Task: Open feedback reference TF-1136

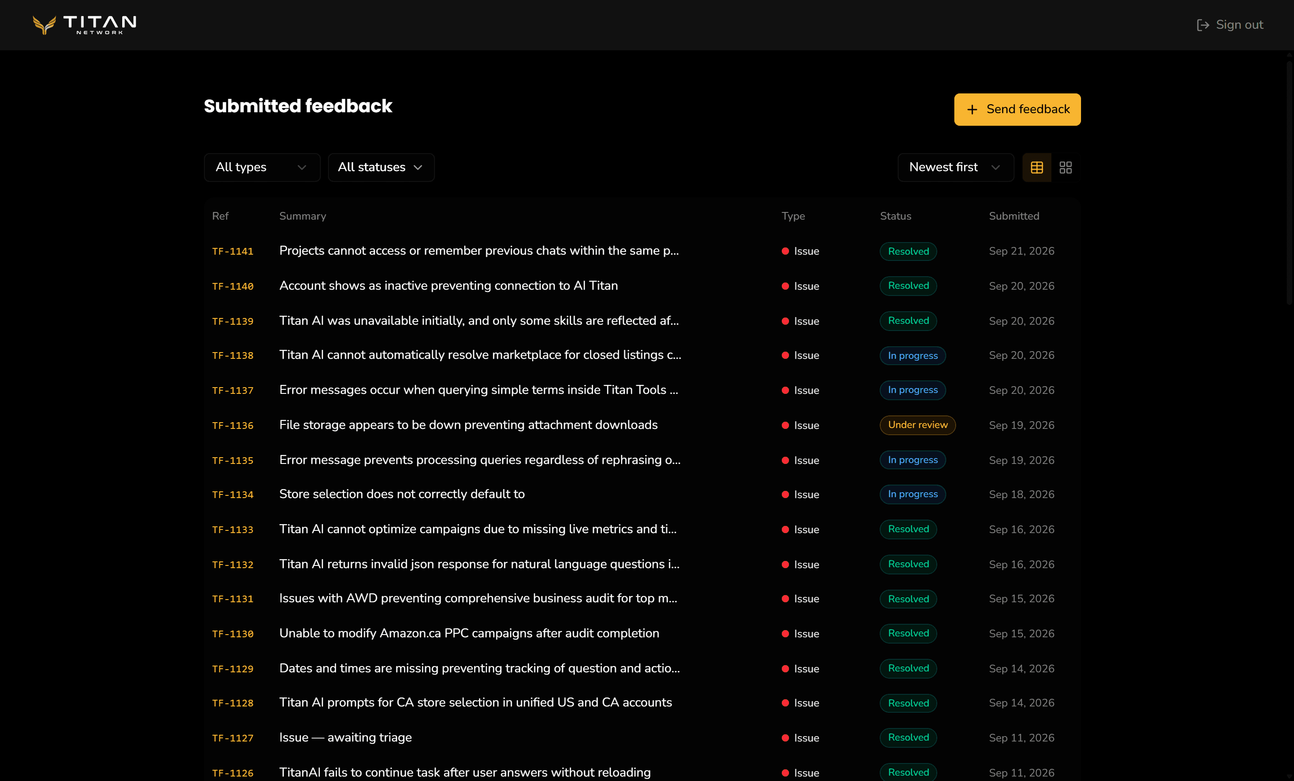Action: coord(233,425)
